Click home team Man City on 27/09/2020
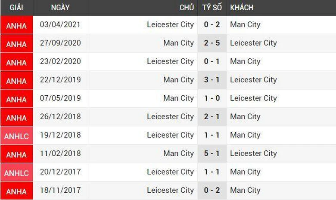The height and width of the screenshot is (200, 336). (x=178, y=43)
